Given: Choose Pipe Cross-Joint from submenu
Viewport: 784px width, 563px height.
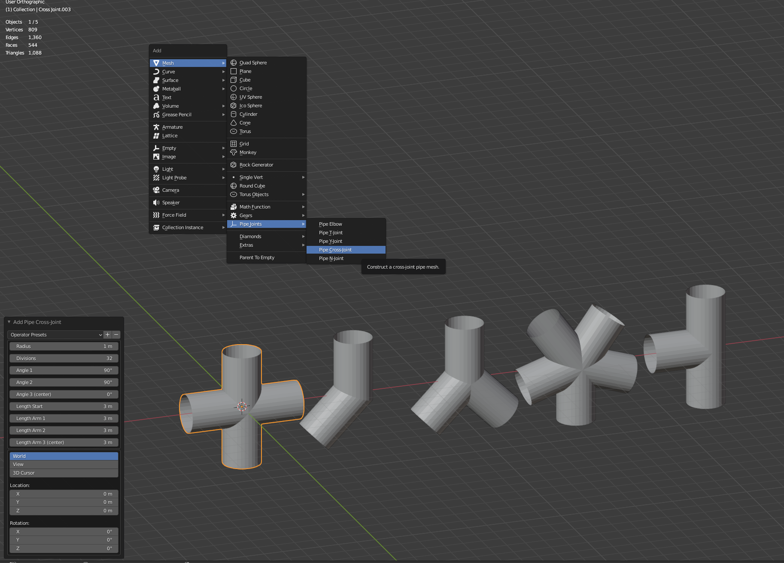Looking at the screenshot, I should (346, 250).
